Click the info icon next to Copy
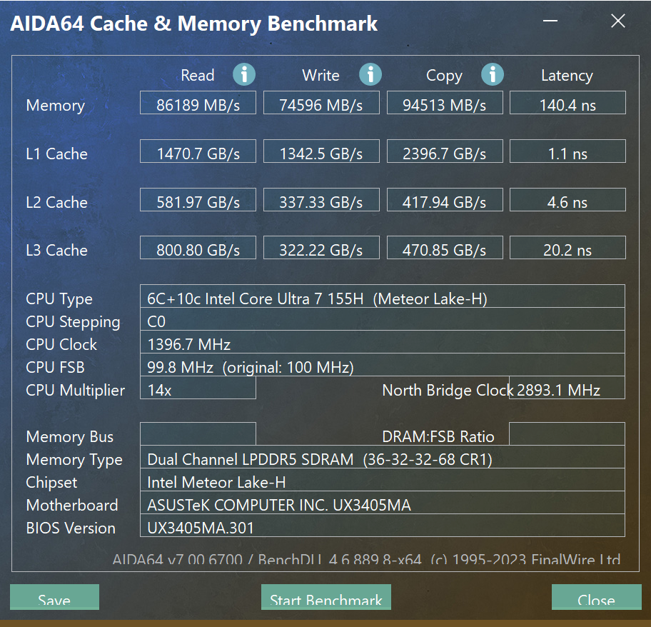The width and height of the screenshot is (651, 627). click(493, 74)
